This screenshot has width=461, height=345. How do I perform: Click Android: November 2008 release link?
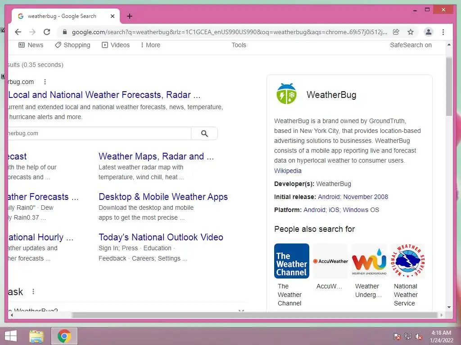[353, 197]
